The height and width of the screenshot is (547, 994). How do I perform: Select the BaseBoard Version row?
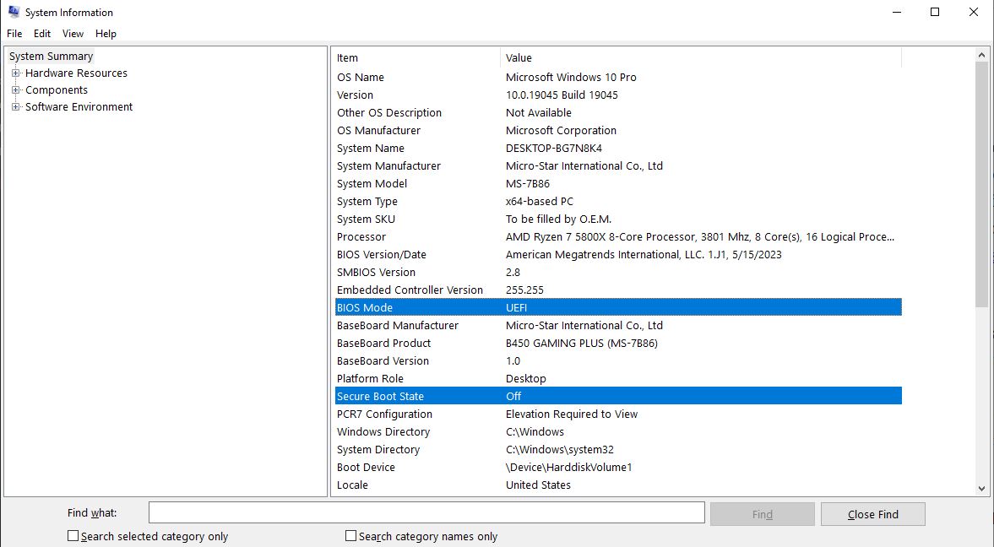[618, 361]
